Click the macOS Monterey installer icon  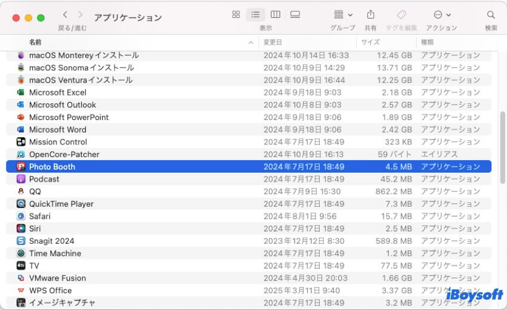[21, 56]
